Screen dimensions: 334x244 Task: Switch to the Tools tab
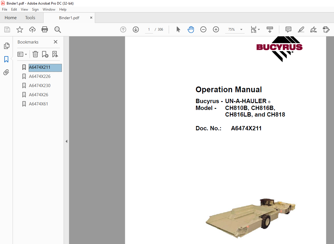(30, 18)
